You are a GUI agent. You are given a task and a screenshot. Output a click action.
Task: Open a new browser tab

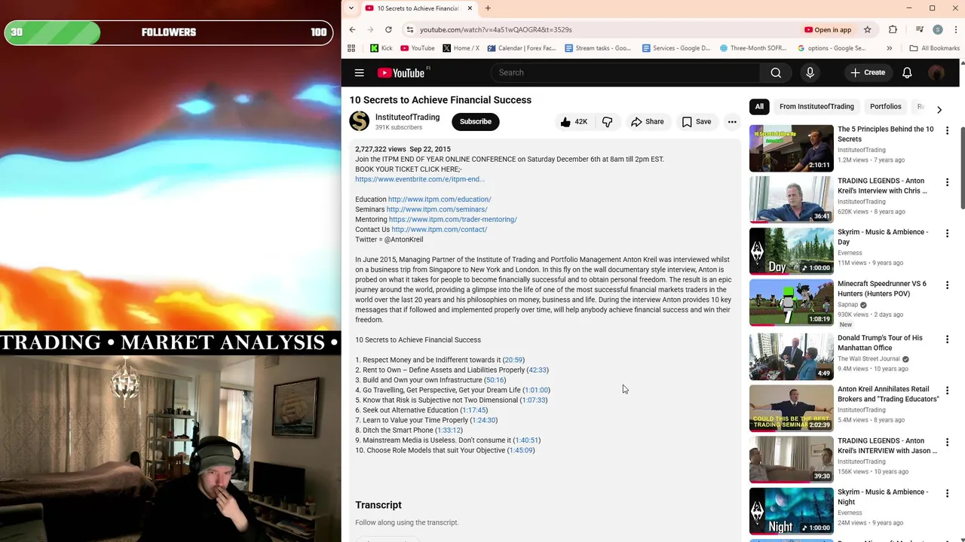488,8
